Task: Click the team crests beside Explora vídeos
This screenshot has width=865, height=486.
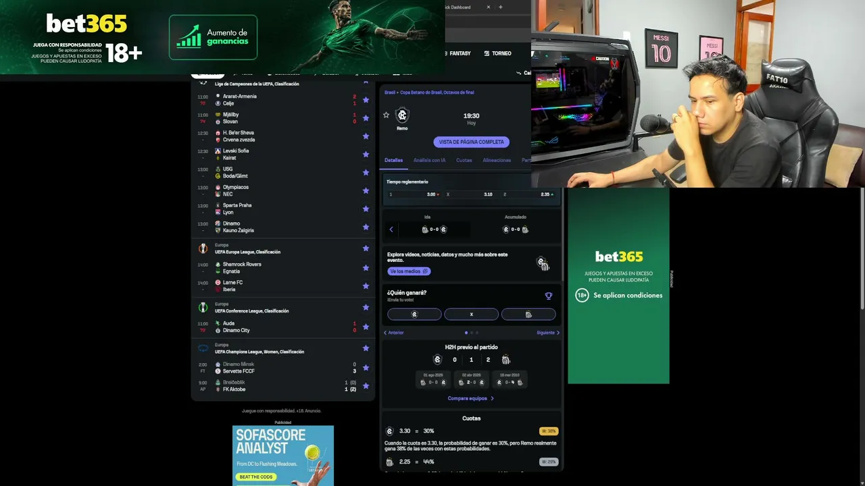Action: [x=543, y=263]
